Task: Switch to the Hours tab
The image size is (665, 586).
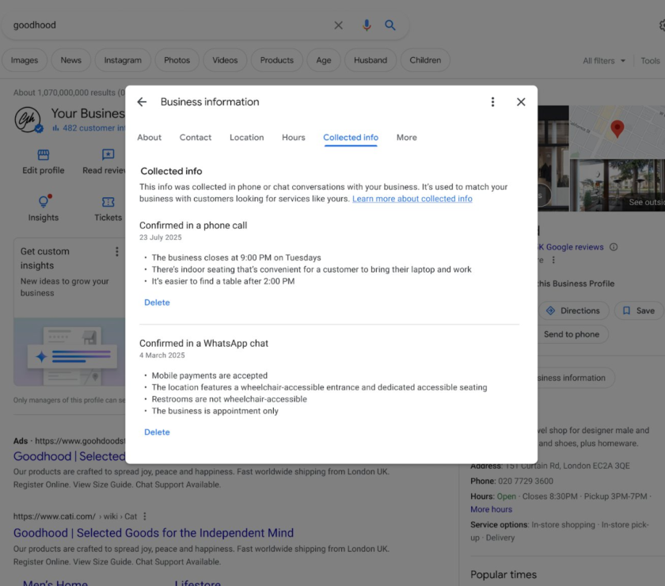Action: (294, 138)
